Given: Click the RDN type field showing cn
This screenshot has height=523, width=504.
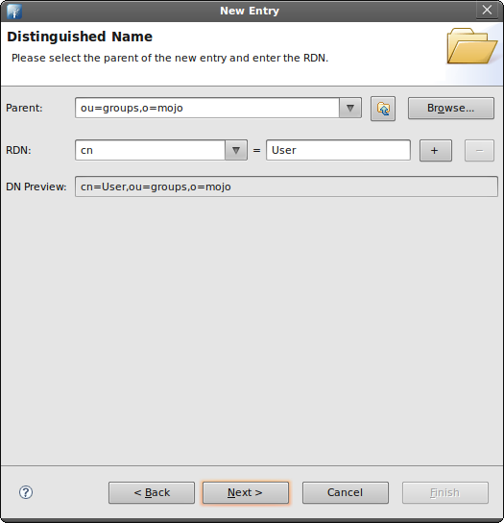Looking at the screenshot, I should coord(150,150).
